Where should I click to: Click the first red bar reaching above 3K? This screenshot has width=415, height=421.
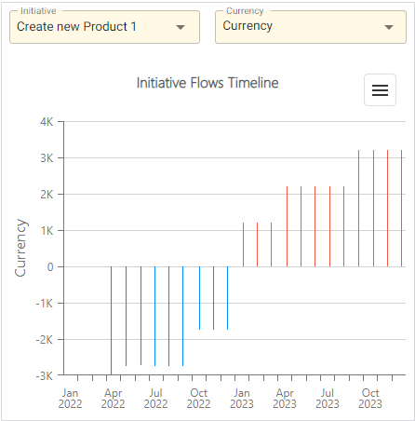pyautogui.click(x=359, y=209)
